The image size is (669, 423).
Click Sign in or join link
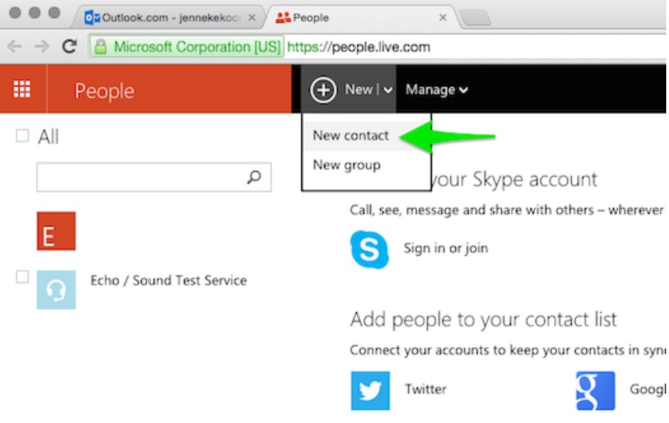pos(446,248)
